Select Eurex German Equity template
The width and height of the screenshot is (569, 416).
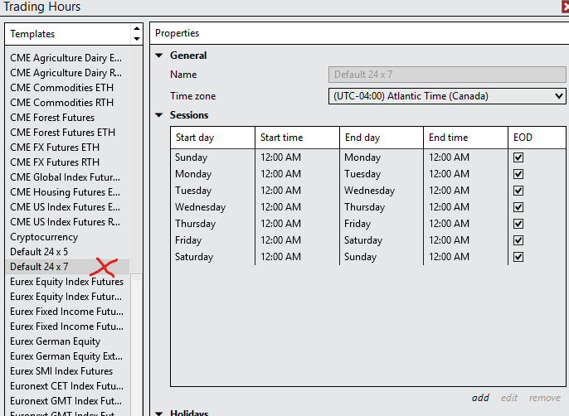pyautogui.click(x=55, y=341)
